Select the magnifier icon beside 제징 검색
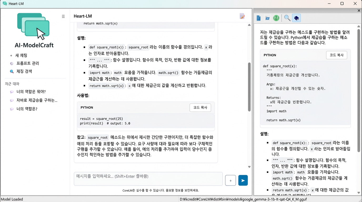The image size is (362, 202). (11, 71)
